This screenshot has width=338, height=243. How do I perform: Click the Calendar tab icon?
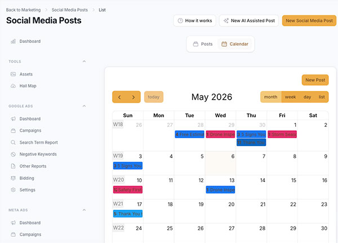224,44
